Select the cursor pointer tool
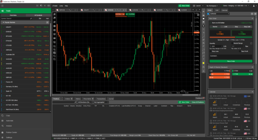 pyautogui.click(x=204, y=26)
